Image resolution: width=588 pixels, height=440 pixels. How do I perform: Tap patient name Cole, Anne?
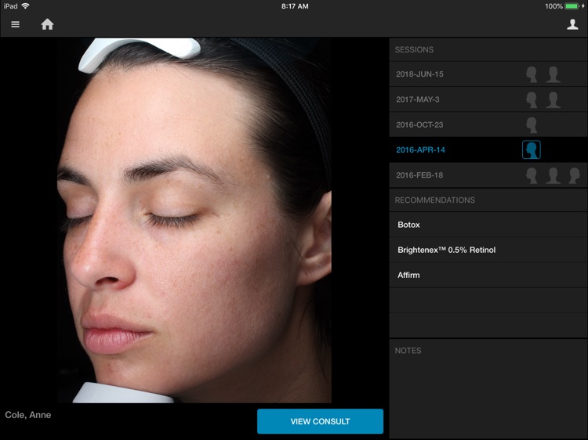pyautogui.click(x=28, y=415)
